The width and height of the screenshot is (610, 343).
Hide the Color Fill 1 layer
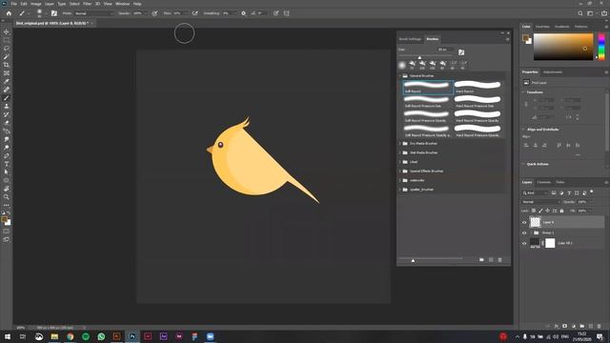(x=524, y=244)
